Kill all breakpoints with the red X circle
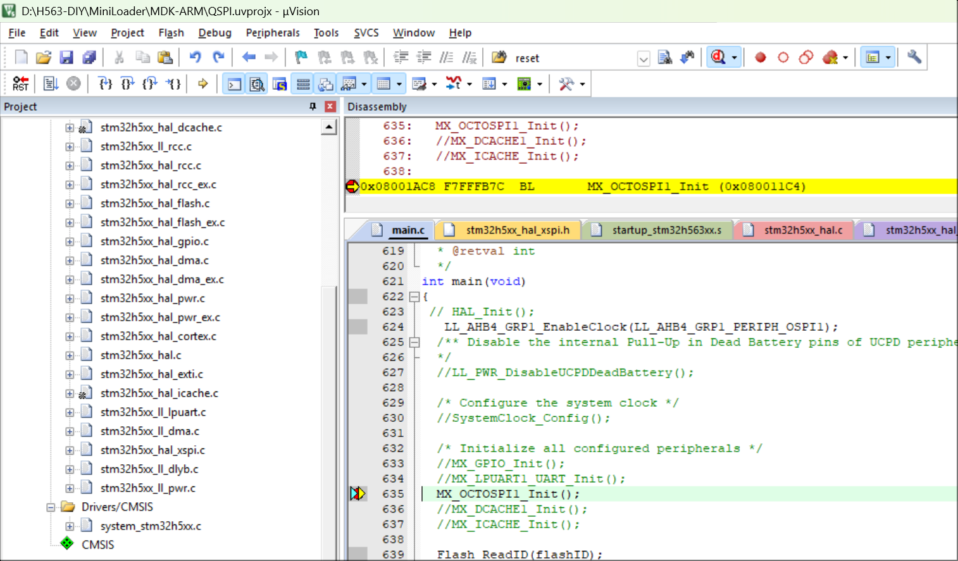 pyautogui.click(x=830, y=58)
